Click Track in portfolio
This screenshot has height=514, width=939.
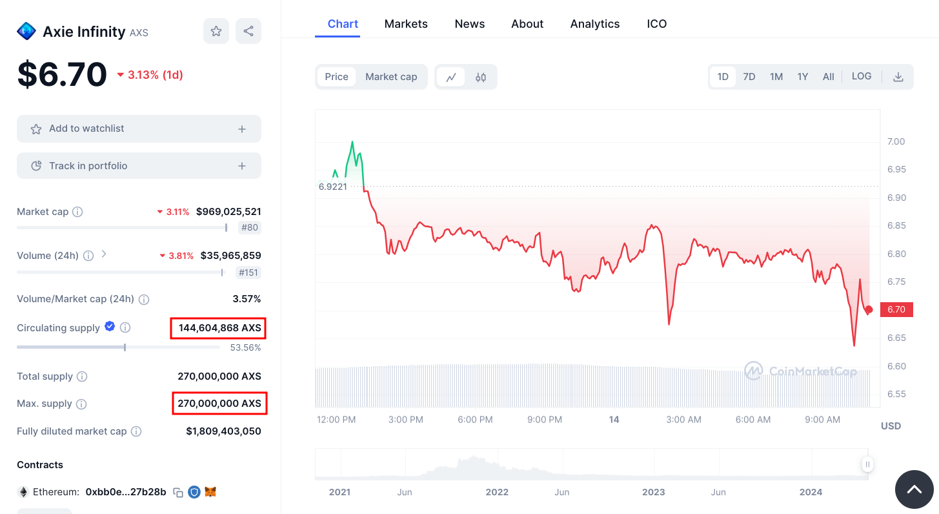(x=139, y=165)
